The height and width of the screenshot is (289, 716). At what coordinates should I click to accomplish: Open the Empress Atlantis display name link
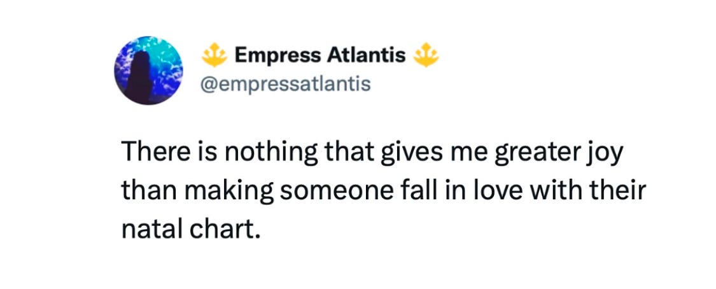(320, 56)
